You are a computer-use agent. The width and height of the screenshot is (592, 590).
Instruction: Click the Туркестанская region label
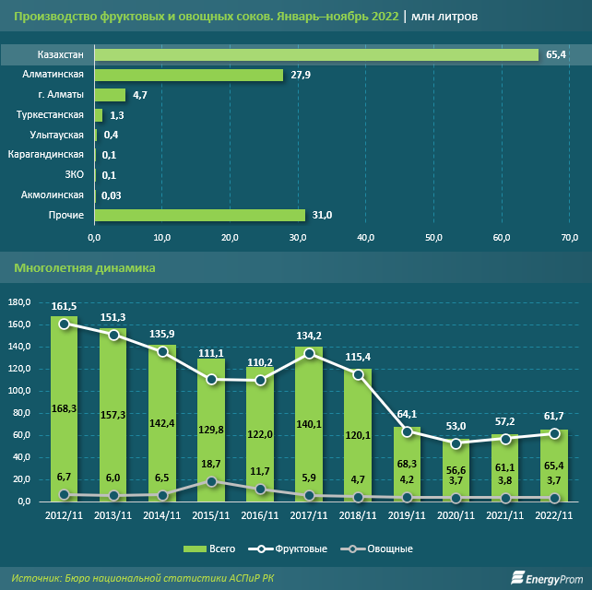(x=51, y=115)
